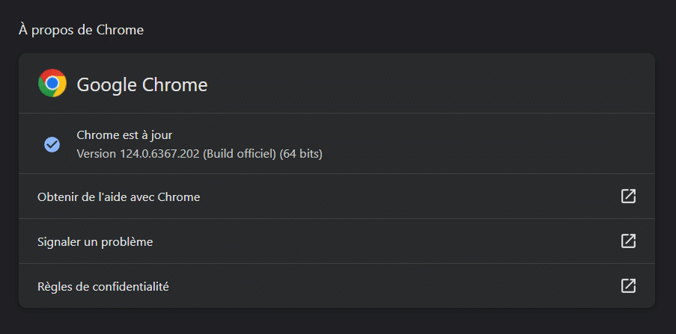676x334 pixels.
Task: Click external link icon beside Signaler un problème
Action: tap(628, 241)
